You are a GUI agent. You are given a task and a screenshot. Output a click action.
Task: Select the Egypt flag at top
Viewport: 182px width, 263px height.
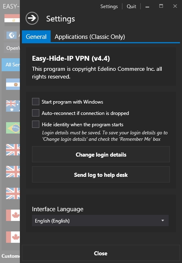point(12,18)
